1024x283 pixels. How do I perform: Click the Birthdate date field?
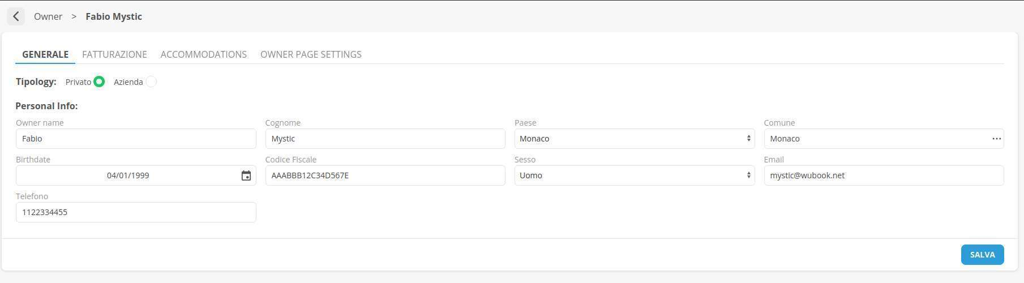[128, 175]
